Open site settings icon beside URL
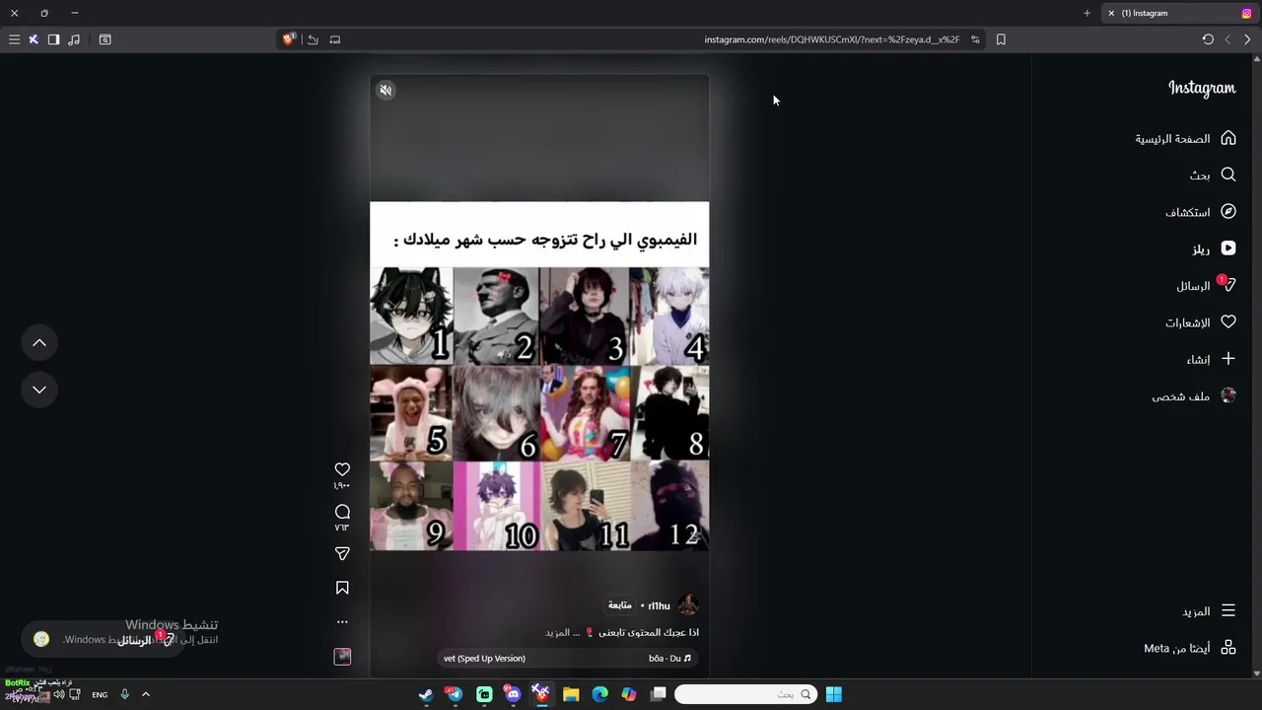The width and height of the screenshot is (1262, 710). coord(975,39)
